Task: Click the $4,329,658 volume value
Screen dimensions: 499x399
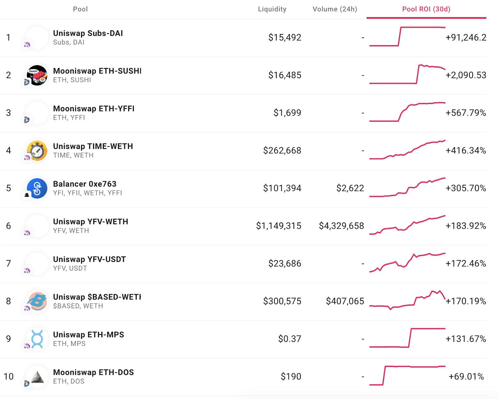Action: pos(341,226)
